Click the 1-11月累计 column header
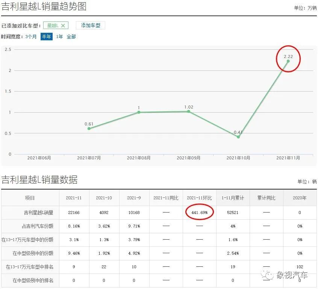This screenshot has height=289, width=318. pyautogui.click(x=233, y=198)
